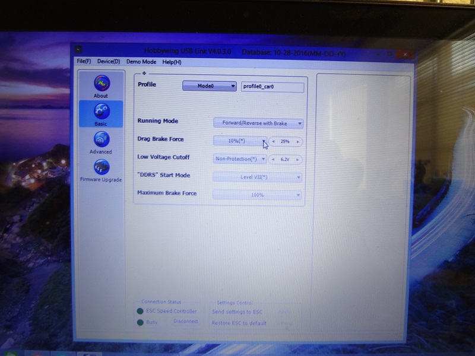
Task: Open the About section in the sidebar
Action: point(101,87)
